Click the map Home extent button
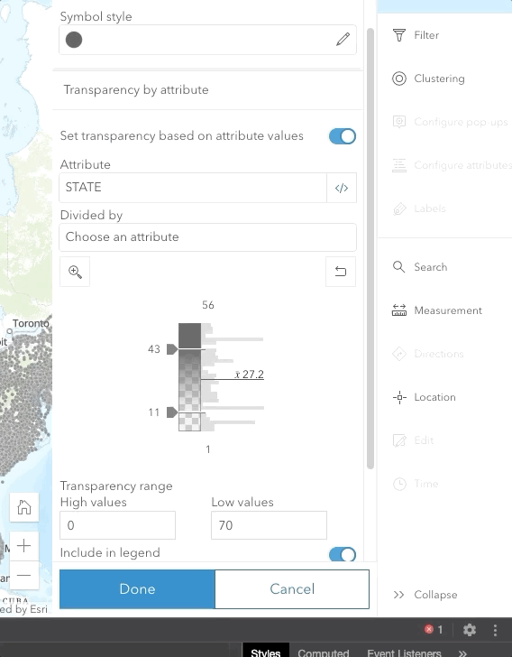512x657 pixels. (24, 507)
